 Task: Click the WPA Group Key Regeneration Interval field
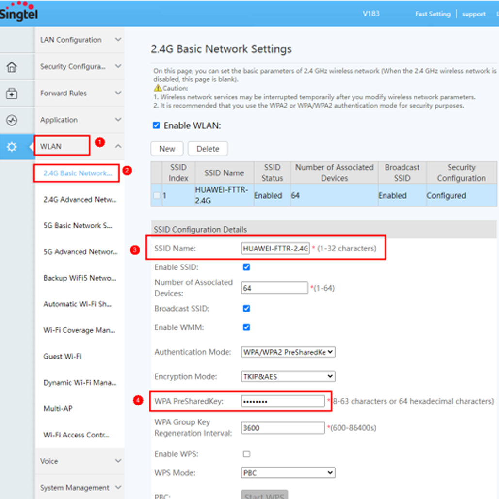click(283, 428)
